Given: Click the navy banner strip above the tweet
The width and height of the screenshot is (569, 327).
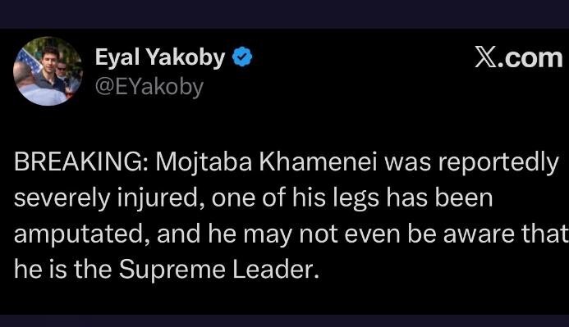Looking at the screenshot, I should coord(284,14).
